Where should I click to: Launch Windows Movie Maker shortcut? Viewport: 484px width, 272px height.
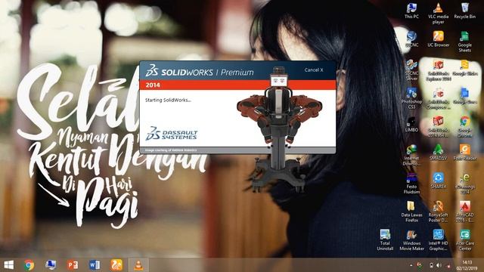tap(411, 240)
